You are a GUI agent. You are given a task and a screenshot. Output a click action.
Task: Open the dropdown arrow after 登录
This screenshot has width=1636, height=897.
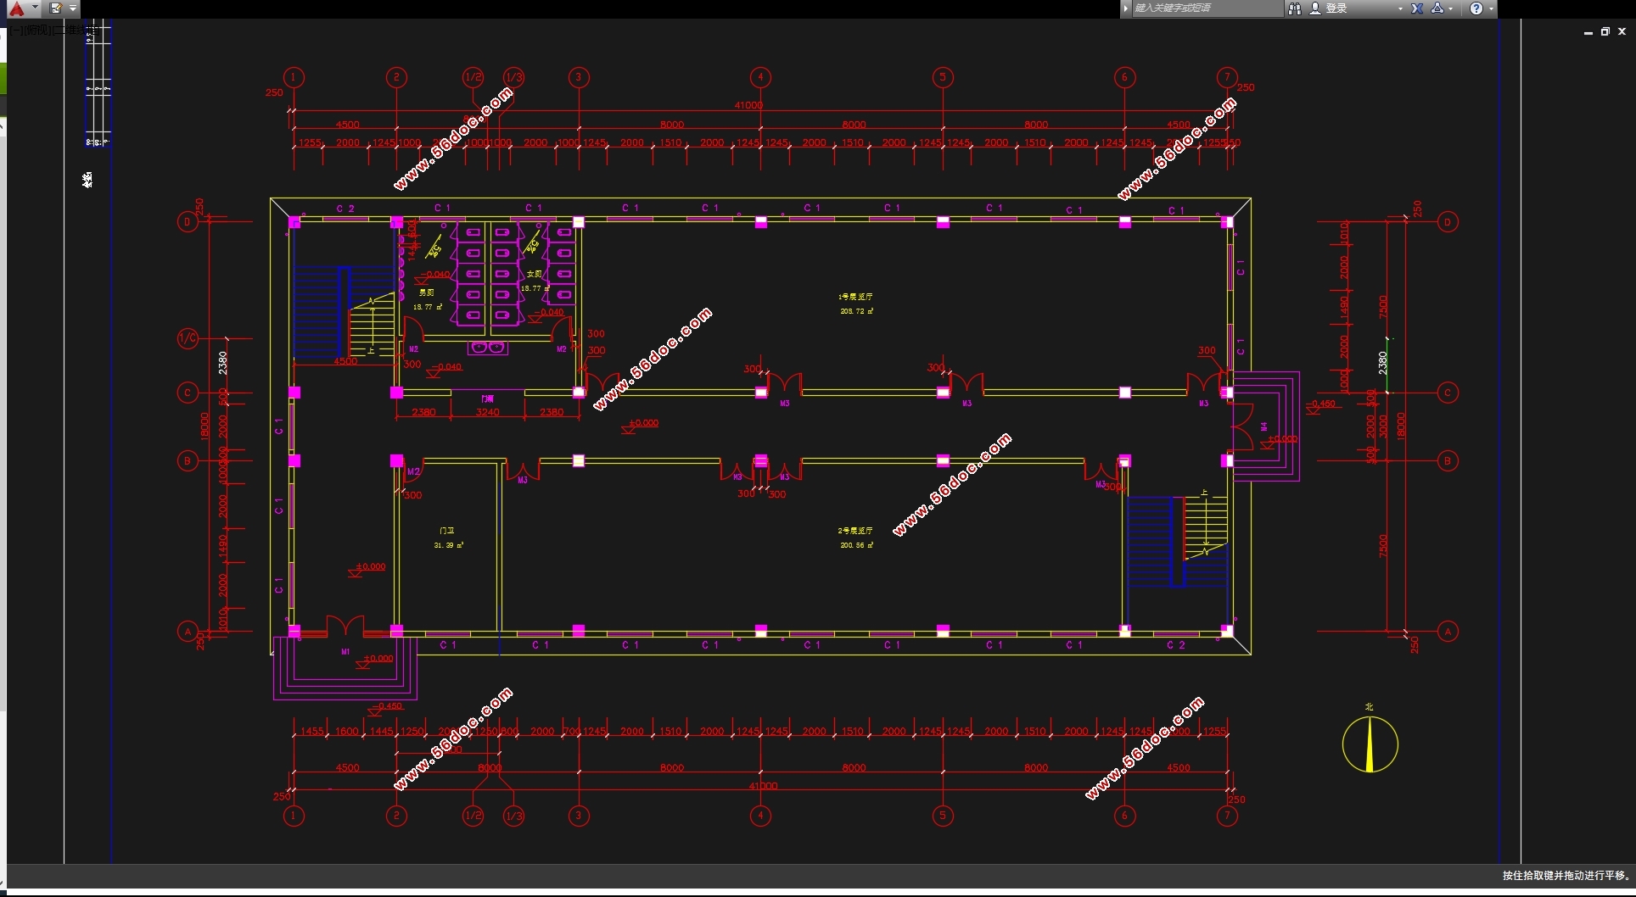pyautogui.click(x=1400, y=8)
